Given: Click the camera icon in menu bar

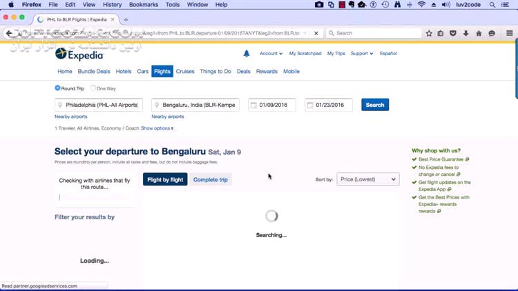Looking at the screenshot, I should (319, 5).
